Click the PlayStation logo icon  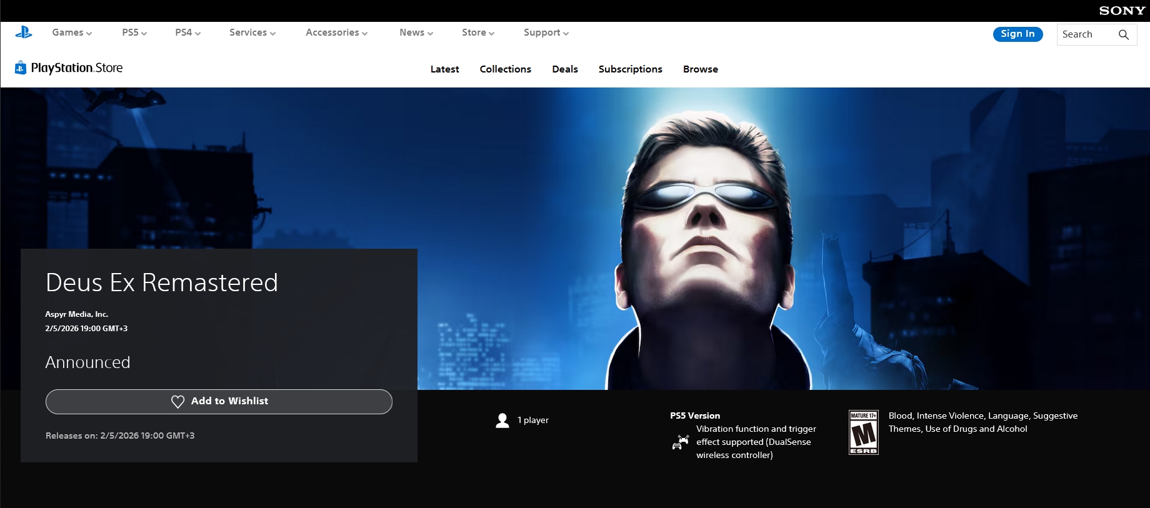24,32
